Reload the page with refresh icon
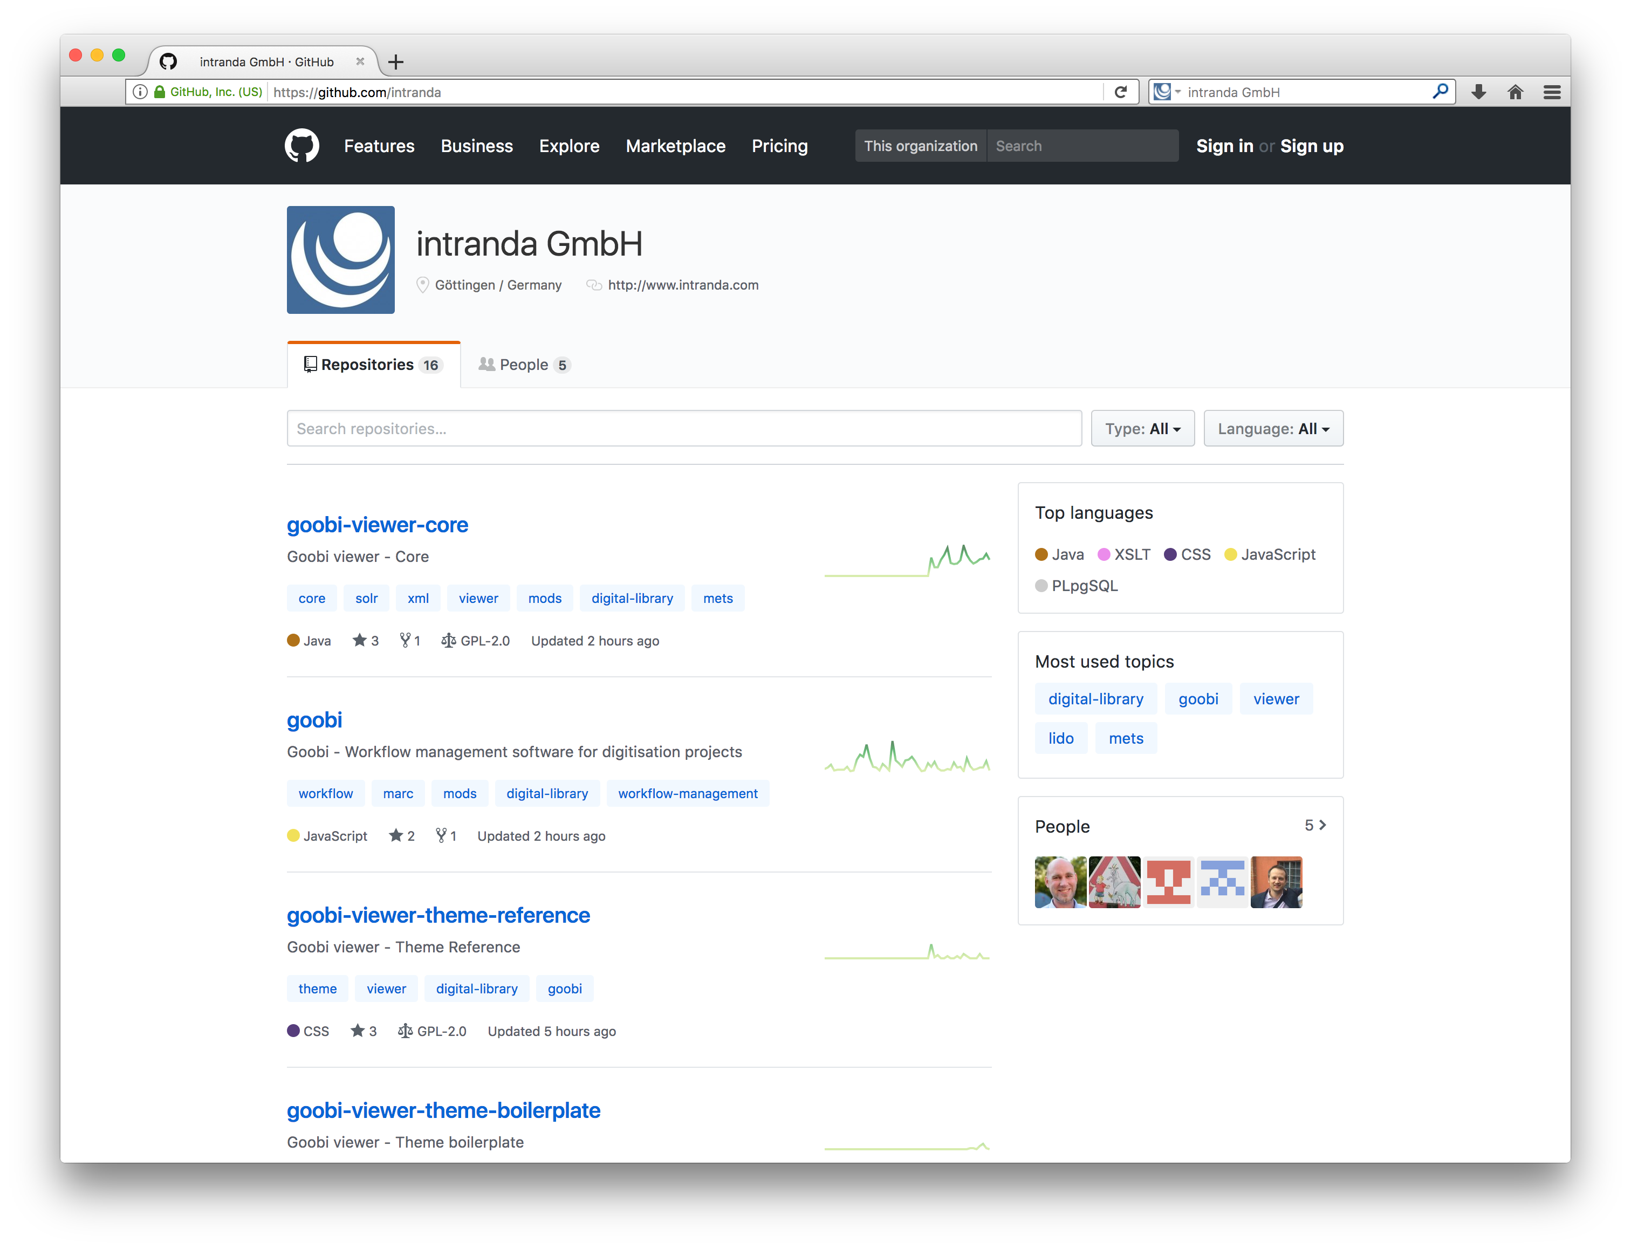 point(1120,92)
